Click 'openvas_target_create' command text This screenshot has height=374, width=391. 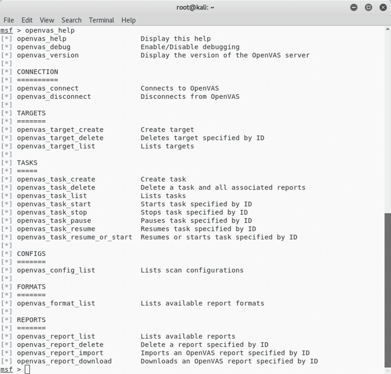(60, 130)
